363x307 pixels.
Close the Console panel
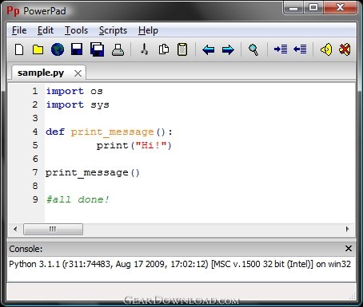pos(349,249)
